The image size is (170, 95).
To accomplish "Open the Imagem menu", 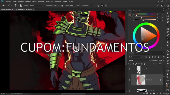I will pyautogui.click(x=21, y=2).
